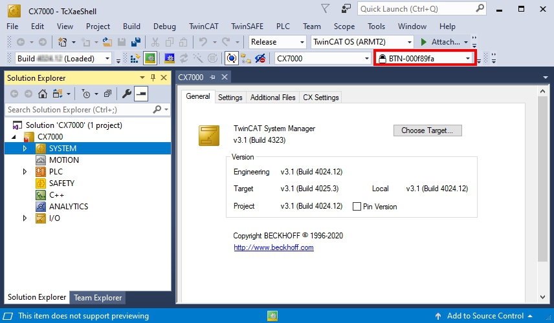Switch to the Additional Files tab

[x=272, y=98]
